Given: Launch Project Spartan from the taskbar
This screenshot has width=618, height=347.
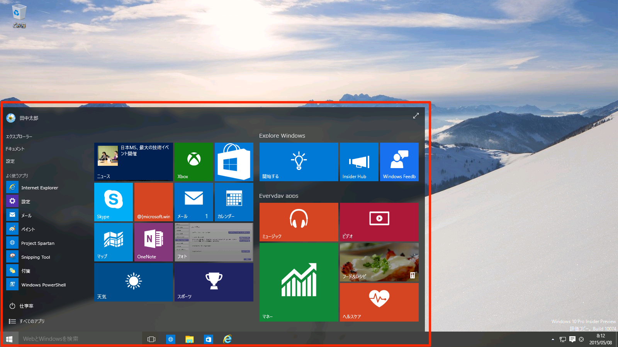Looking at the screenshot, I should pos(170,339).
